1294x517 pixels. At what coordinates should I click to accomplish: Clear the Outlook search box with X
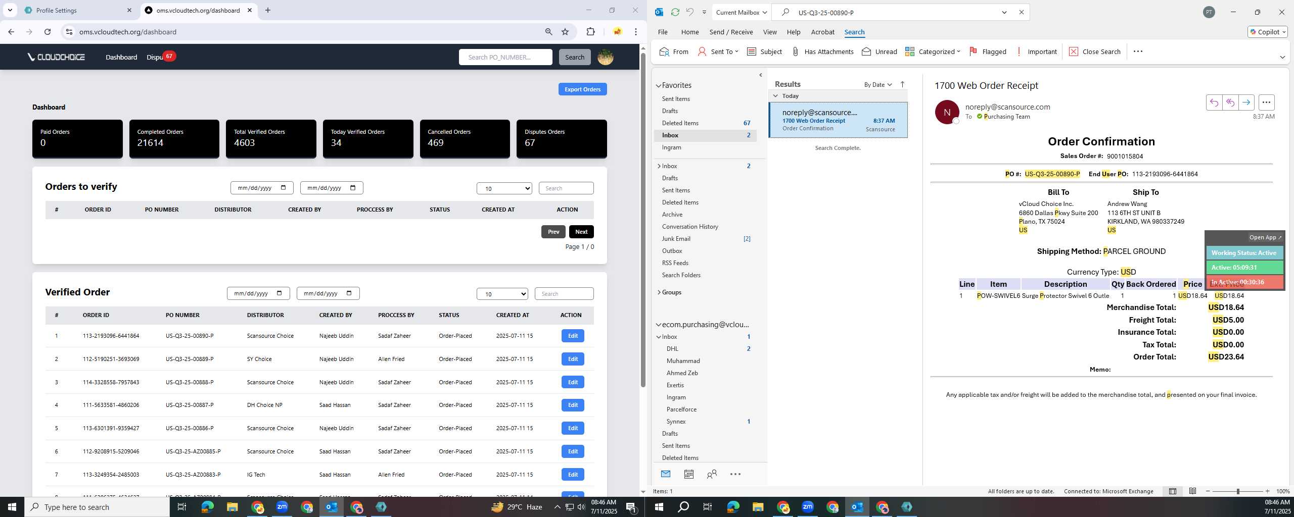[1021, 12]
